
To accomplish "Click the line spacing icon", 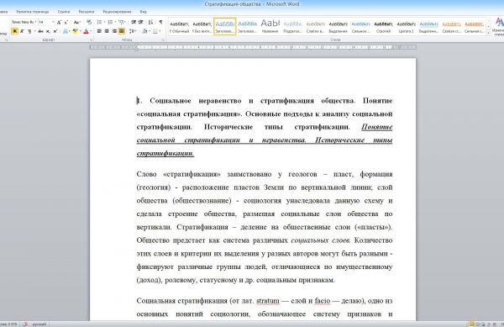I will coord(132,31).
